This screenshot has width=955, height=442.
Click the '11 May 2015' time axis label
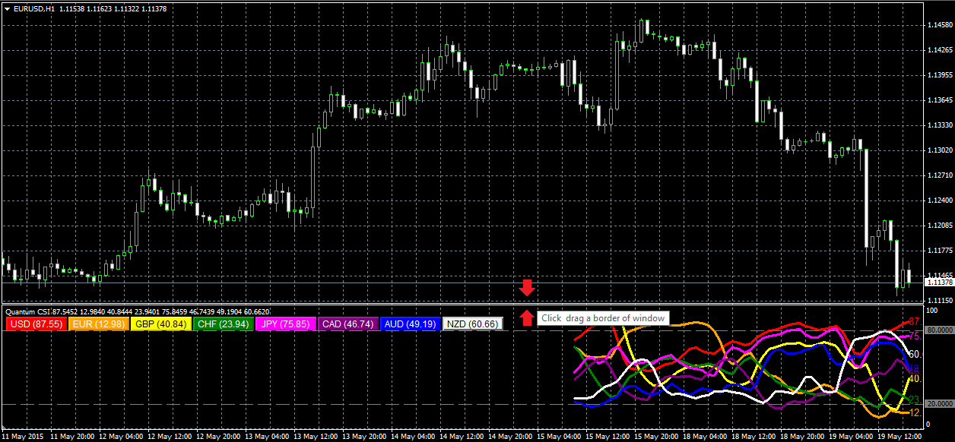pyautogui.click(x=24, y=437)
